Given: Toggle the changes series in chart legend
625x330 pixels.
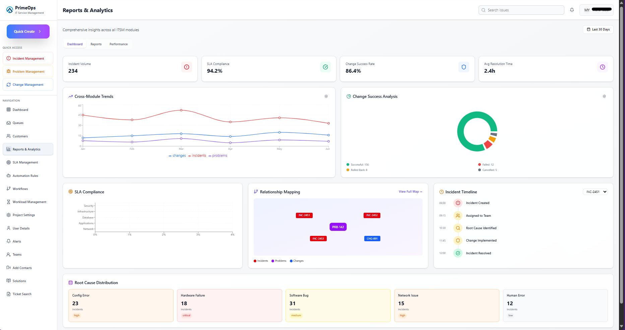Looking at the screenshot, I should click(177, 156).
